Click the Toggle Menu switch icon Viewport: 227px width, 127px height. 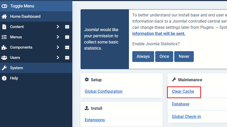(x=4, y=6)
